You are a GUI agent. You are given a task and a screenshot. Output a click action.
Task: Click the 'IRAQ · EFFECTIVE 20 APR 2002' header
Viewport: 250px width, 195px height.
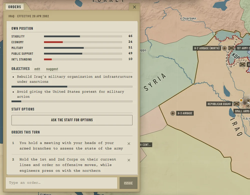(x=29, y=16)
